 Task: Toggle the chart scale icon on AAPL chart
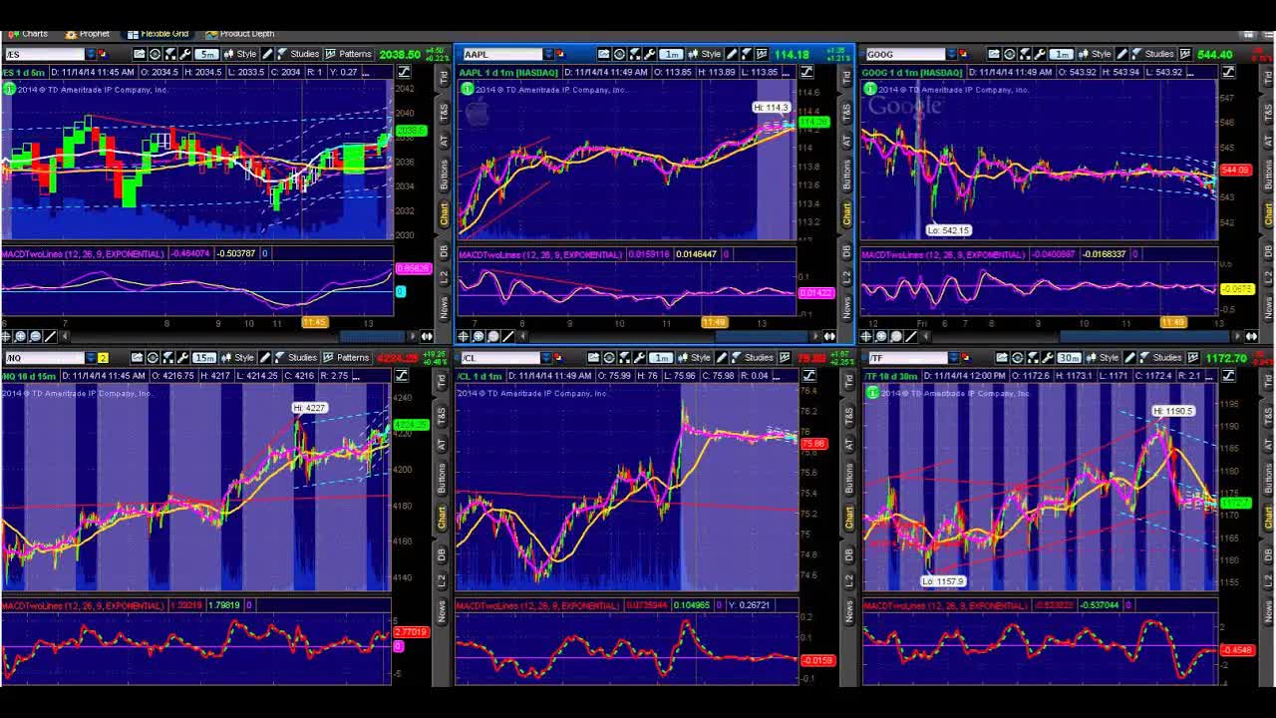806,72
